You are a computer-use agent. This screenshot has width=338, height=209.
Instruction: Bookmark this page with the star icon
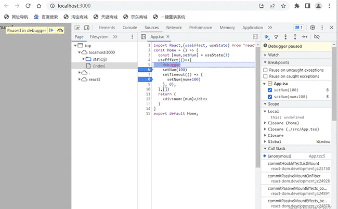point(283,6)
